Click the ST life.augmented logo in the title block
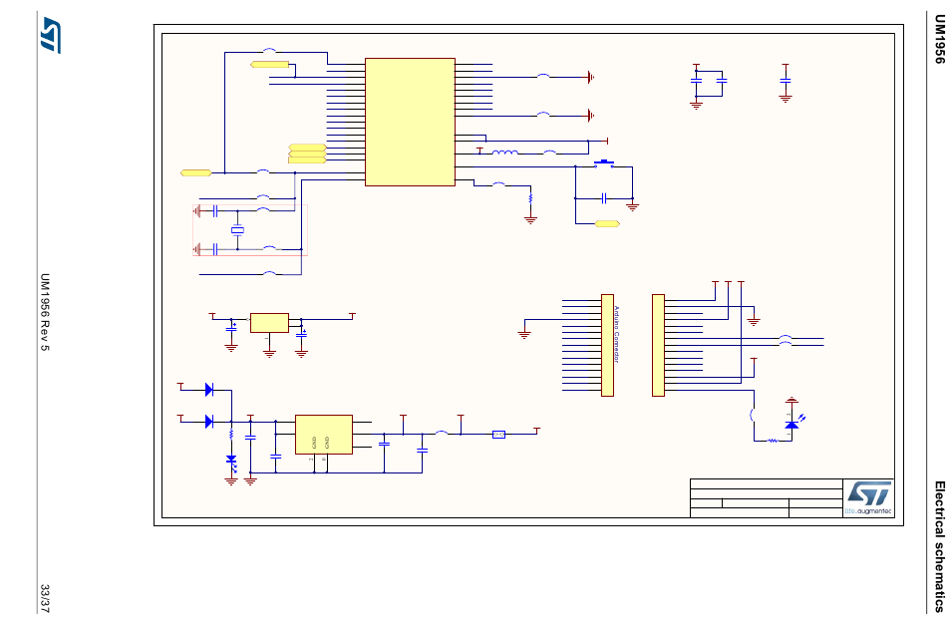Viewport: 947px width, 625px height. click(x=868, y=498)
